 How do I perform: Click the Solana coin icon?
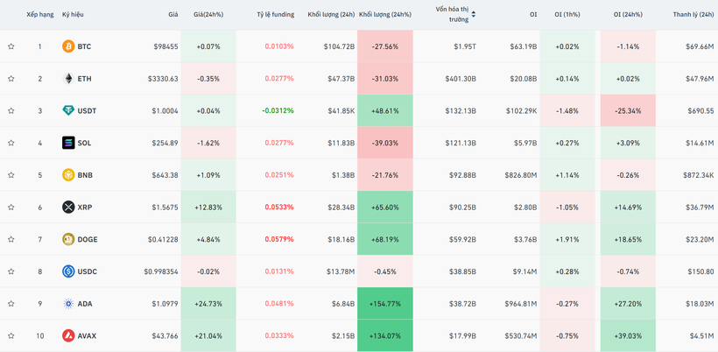[68, 143]
